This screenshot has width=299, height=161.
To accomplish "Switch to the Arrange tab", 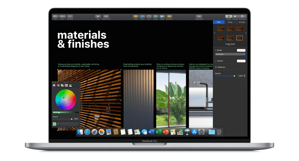I will tap(242, 22).
